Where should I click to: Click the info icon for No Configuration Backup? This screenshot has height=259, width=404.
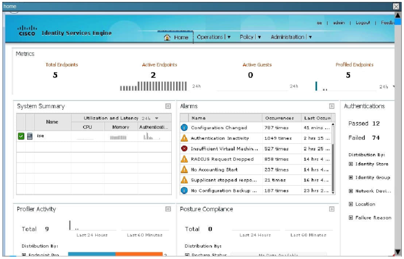point(184,190)
